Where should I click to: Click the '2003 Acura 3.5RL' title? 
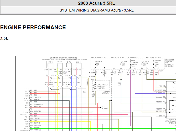click(96, 3)
